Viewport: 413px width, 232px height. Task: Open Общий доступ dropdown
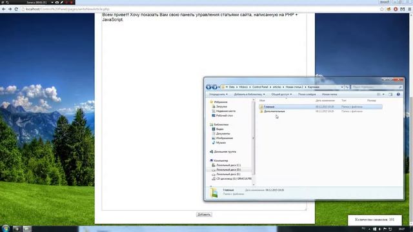click(281, 94)
